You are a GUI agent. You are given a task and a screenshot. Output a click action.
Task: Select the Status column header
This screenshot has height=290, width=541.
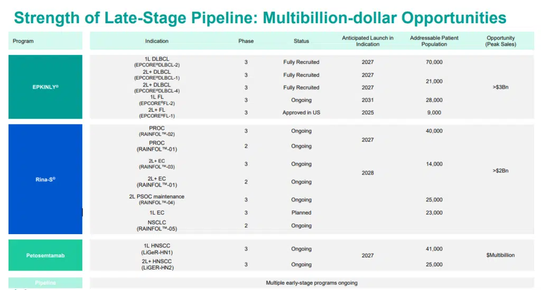pos(301,41)
